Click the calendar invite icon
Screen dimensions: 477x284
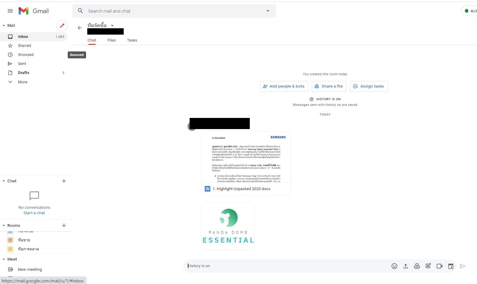click(451, 266)
